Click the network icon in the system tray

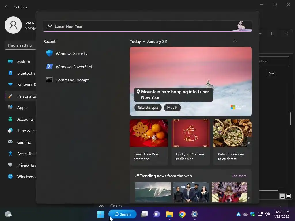coord(260,214)
